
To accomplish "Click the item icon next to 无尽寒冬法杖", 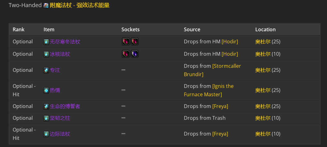I will pyautogui.click(x=46, y=42).
